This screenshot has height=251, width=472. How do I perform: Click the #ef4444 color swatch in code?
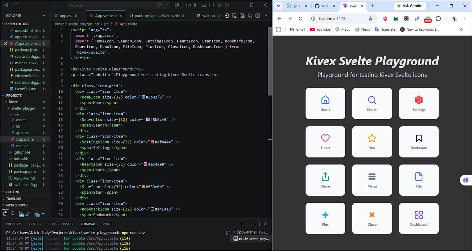tap(152, 142)
